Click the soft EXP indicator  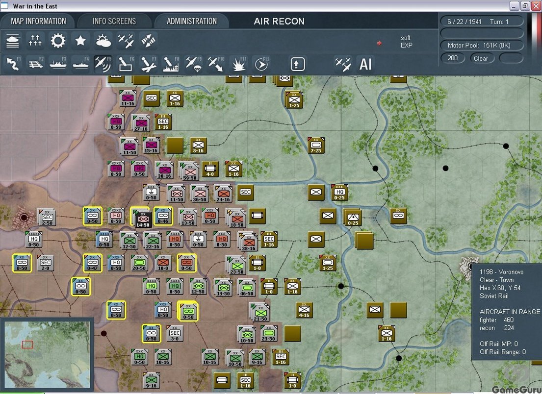pos(406,42)
